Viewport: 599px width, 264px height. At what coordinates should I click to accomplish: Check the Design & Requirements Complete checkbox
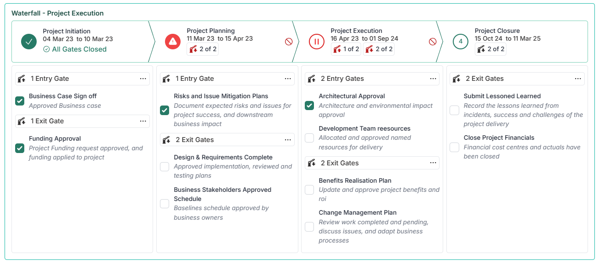pos(165,167)
